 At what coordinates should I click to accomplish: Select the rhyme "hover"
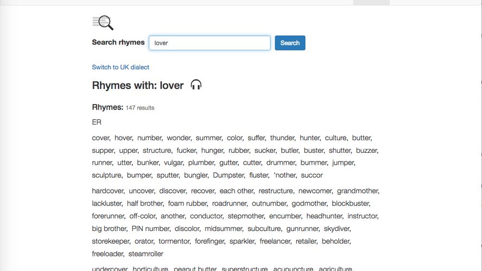coord(123,138)
